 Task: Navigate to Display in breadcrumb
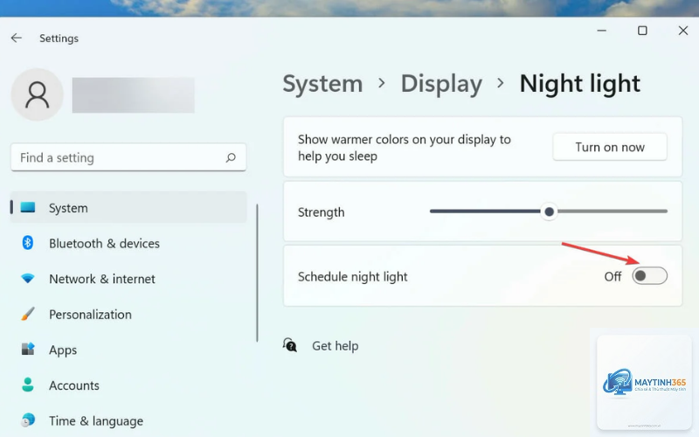pyautogui.click(x=441, y=83)
